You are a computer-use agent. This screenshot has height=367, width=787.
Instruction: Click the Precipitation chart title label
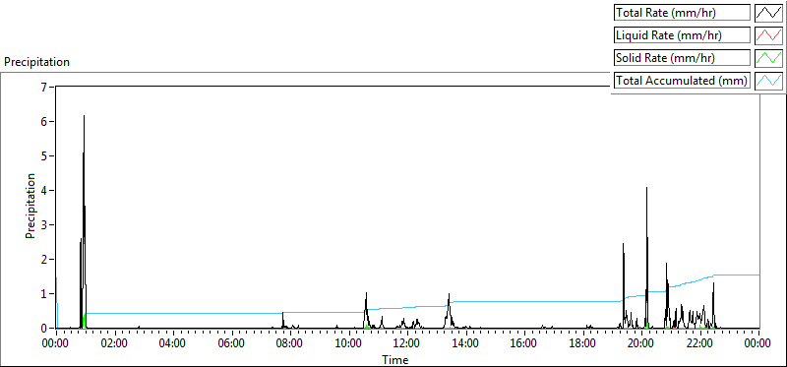(36, 62)
